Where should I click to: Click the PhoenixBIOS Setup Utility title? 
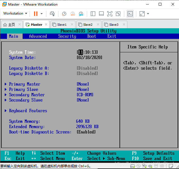click(88, 31)
